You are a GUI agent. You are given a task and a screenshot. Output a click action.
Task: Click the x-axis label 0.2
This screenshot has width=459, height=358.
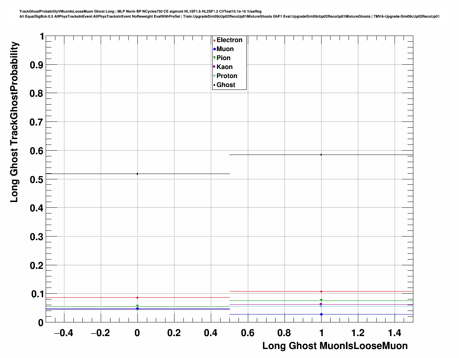click(x=174, y=333)
